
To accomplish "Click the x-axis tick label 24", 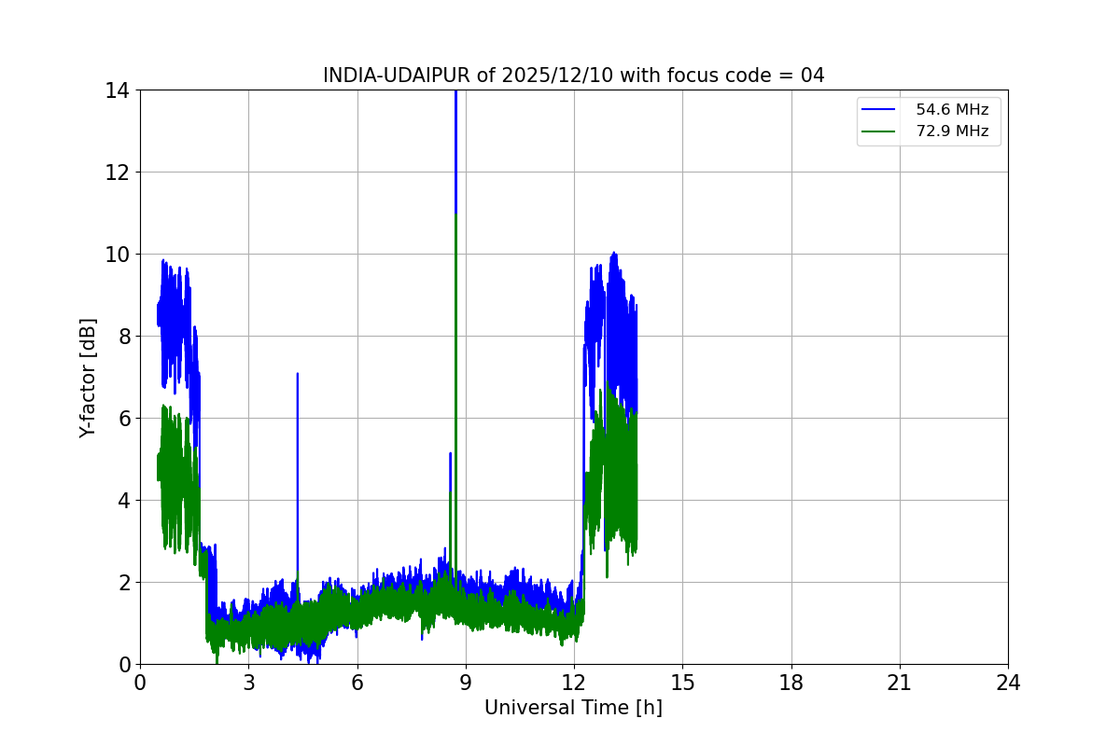I will 1008,683.
